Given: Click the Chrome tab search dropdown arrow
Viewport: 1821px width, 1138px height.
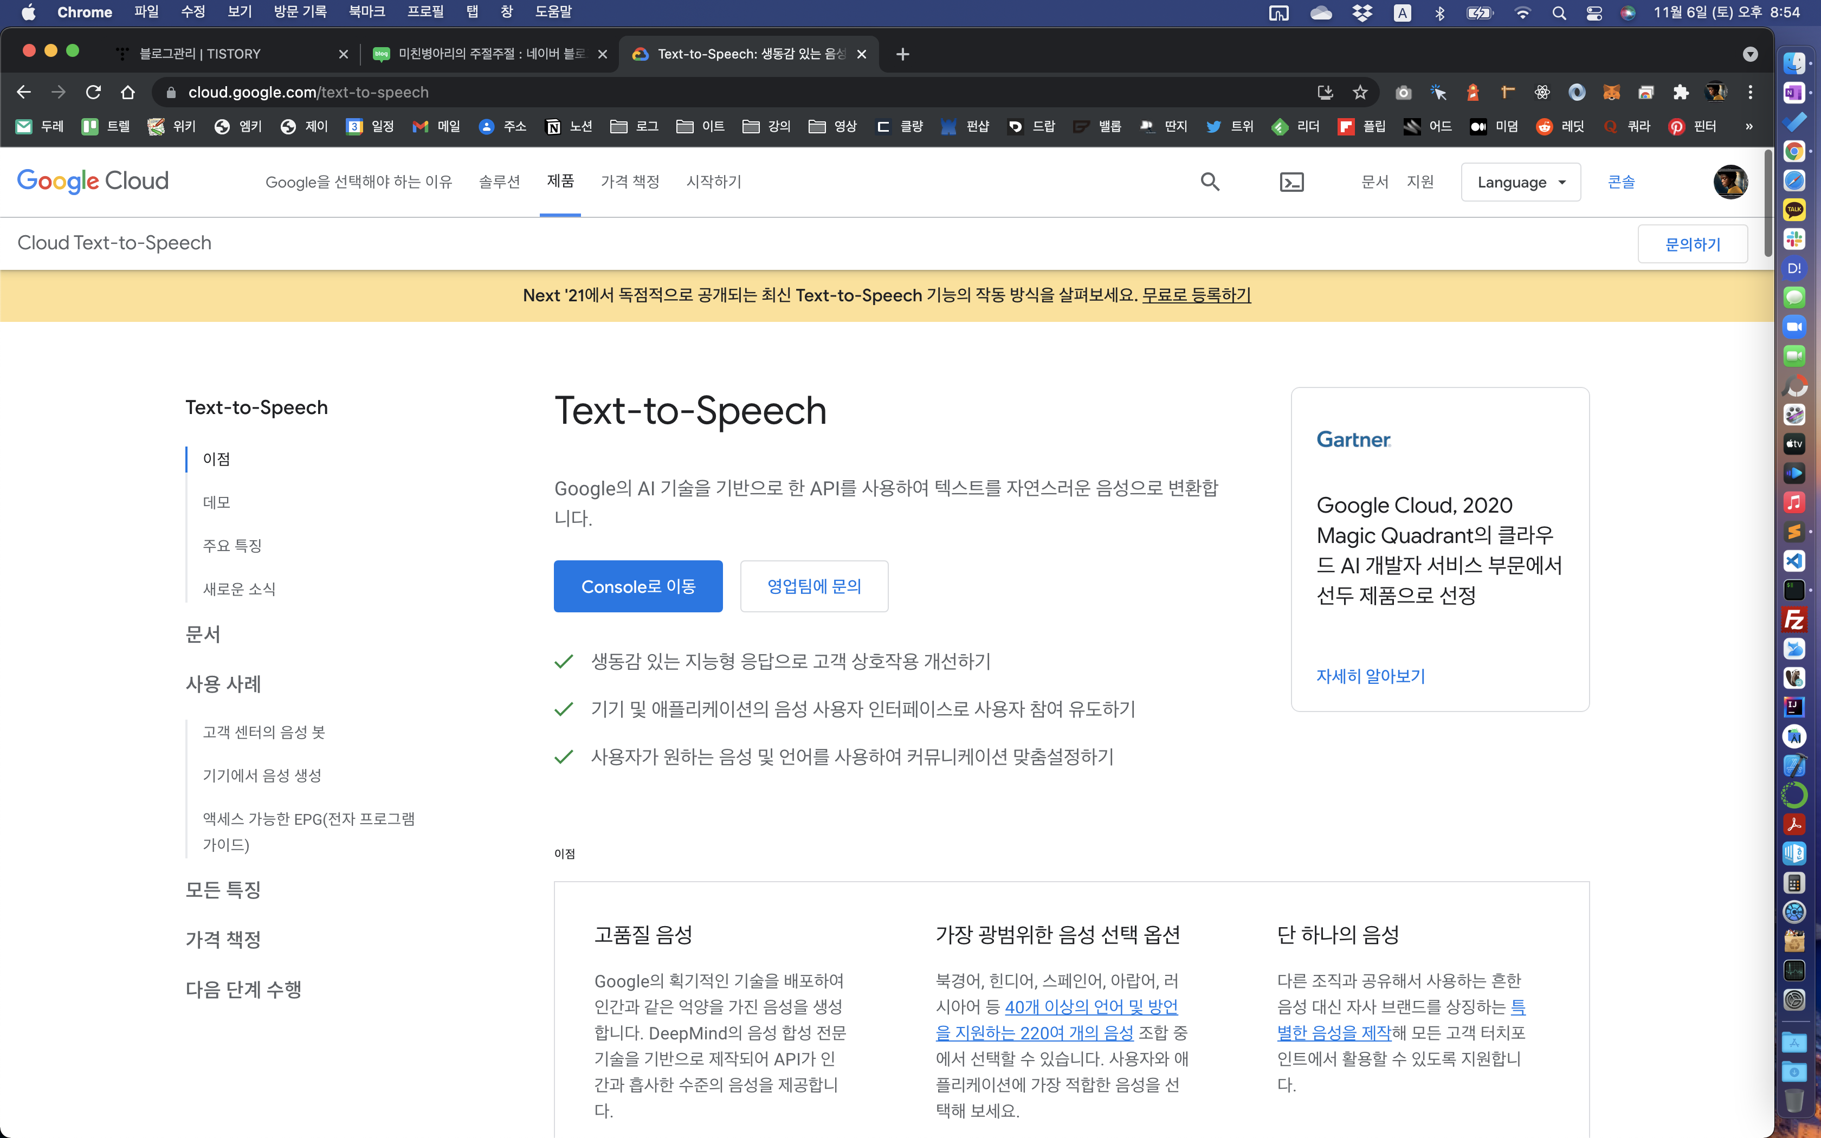Looking at the screenshot, I should pyautogui.click(x=1750, y=54).
